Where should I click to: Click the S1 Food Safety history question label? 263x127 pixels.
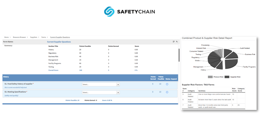click(x=19, y=84)
